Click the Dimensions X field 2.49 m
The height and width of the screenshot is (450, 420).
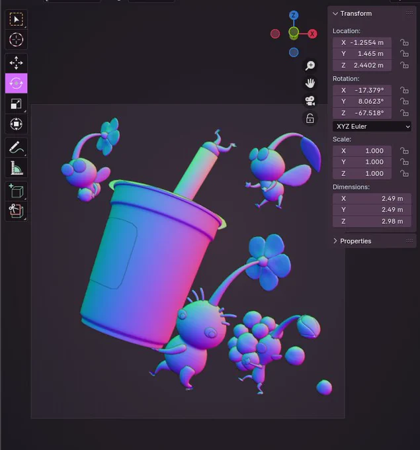tap(372, 199)
